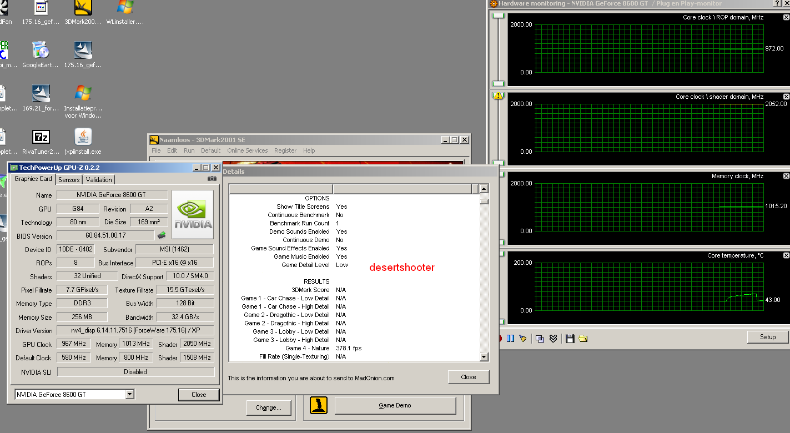
Task: Select the jxpiinstall.exe Java icon
Action: coord(83,142)
